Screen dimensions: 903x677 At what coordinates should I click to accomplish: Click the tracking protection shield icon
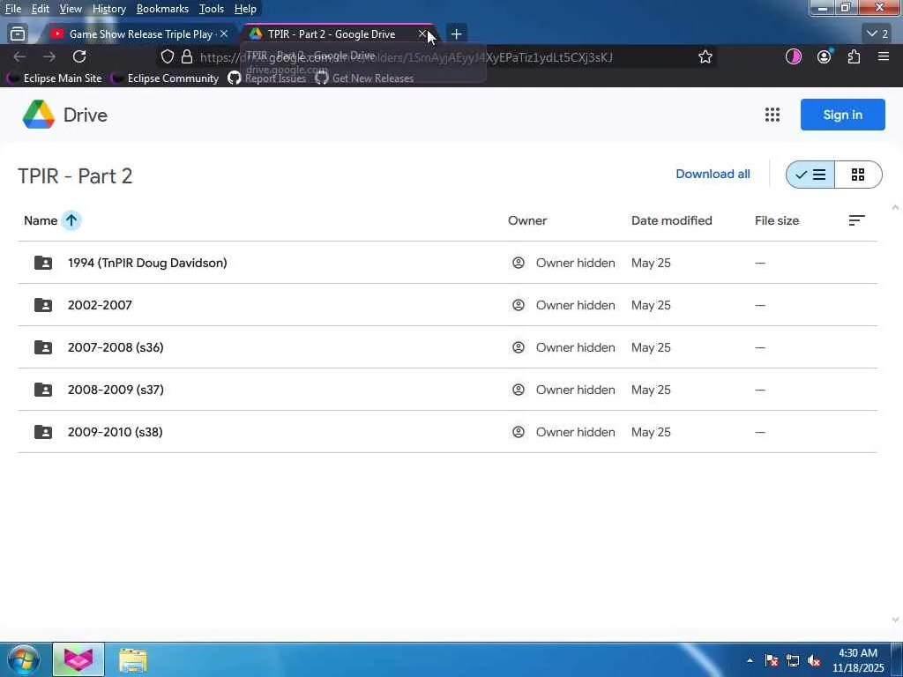pyautogui.click(x=167, y=57)
